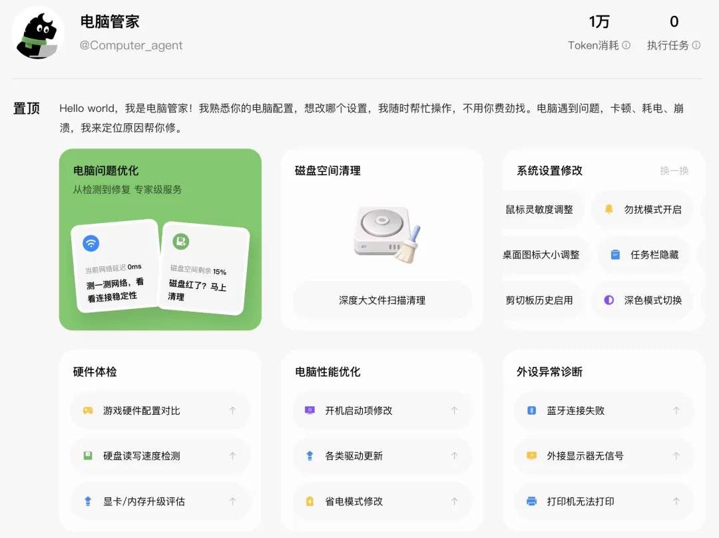Click the green disk icon on 磁盘空间剩余 card
This screenshot has width=719, height=538.
click(x=180, y=241)
